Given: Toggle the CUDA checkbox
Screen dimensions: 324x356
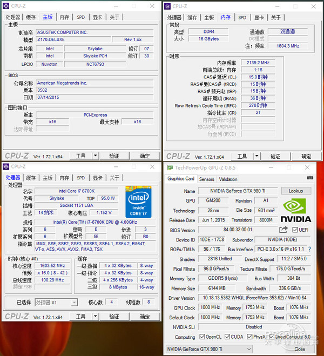Looking at the screenshot, I should click(227, 337).
